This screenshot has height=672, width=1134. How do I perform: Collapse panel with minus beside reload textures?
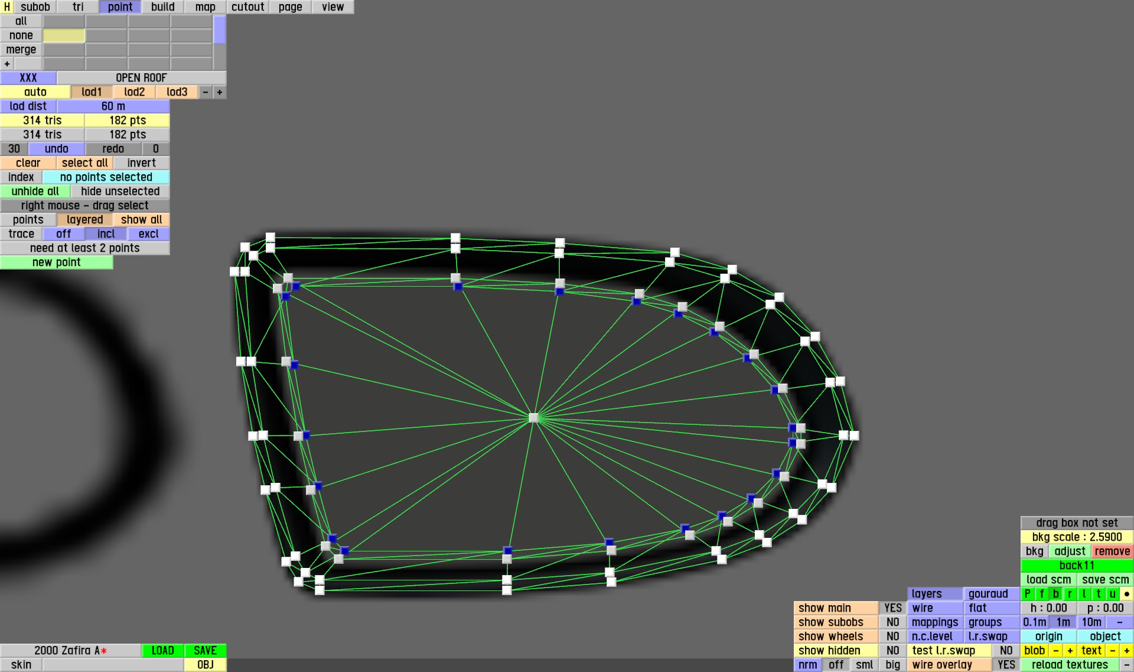[x=1126, y=665]
